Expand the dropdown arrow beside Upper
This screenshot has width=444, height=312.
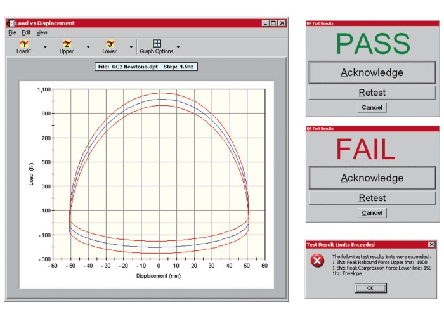click(x=88, y=47)
